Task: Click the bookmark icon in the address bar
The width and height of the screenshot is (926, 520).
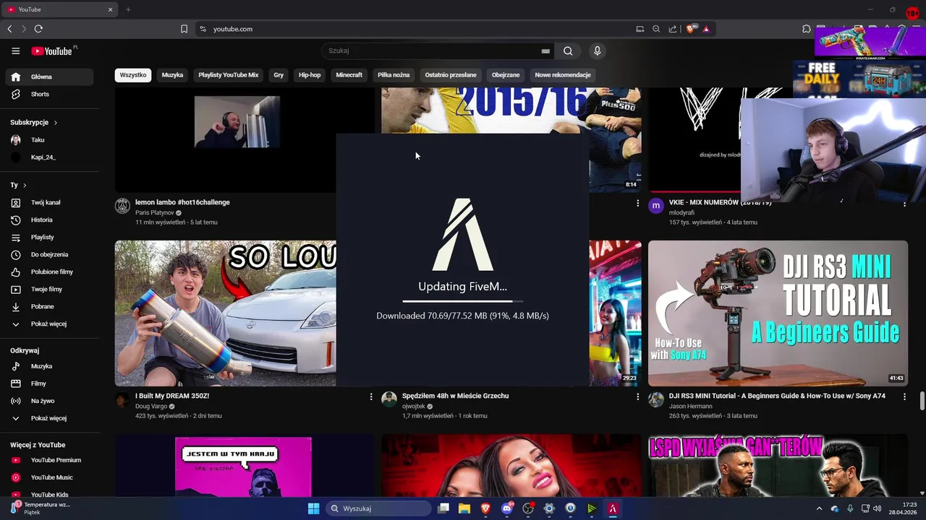Action: (x=184, y=29)
